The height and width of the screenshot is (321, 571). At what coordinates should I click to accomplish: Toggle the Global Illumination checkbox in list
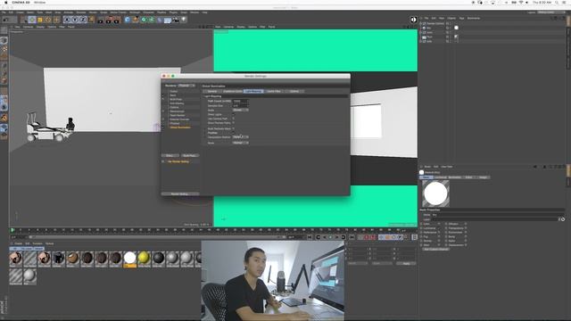[x=163, y=128]
